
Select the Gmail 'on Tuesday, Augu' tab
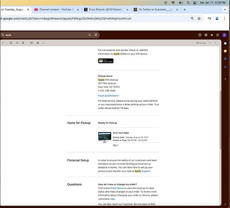13,10
